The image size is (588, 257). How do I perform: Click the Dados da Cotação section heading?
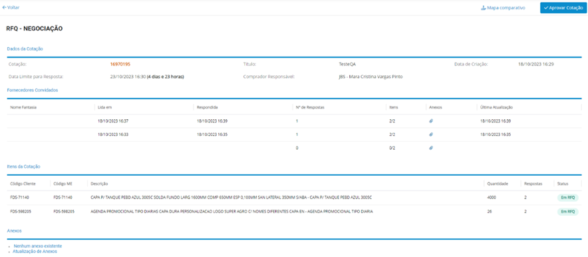tap(25, 49)
